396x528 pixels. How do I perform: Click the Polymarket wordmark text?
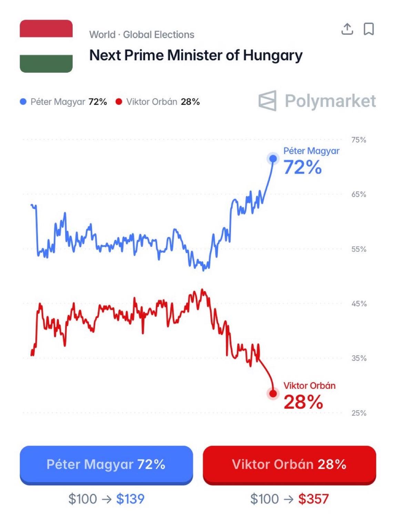330,101
